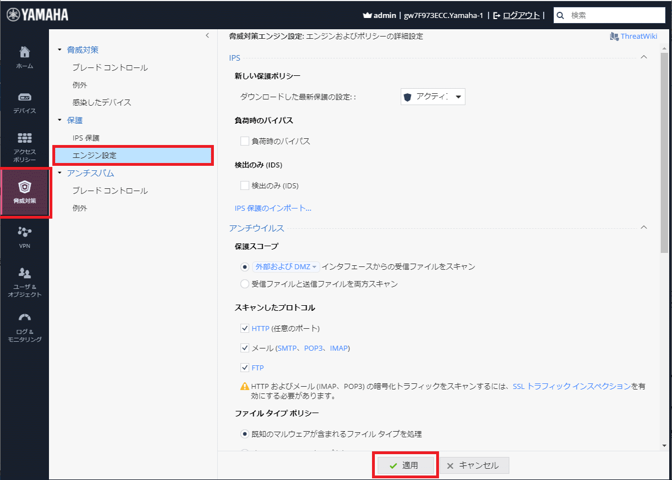
Task: Select the デバイス device icon
Action: coord(24,97)
